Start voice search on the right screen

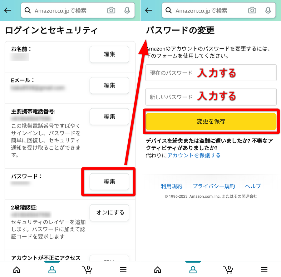268,10
